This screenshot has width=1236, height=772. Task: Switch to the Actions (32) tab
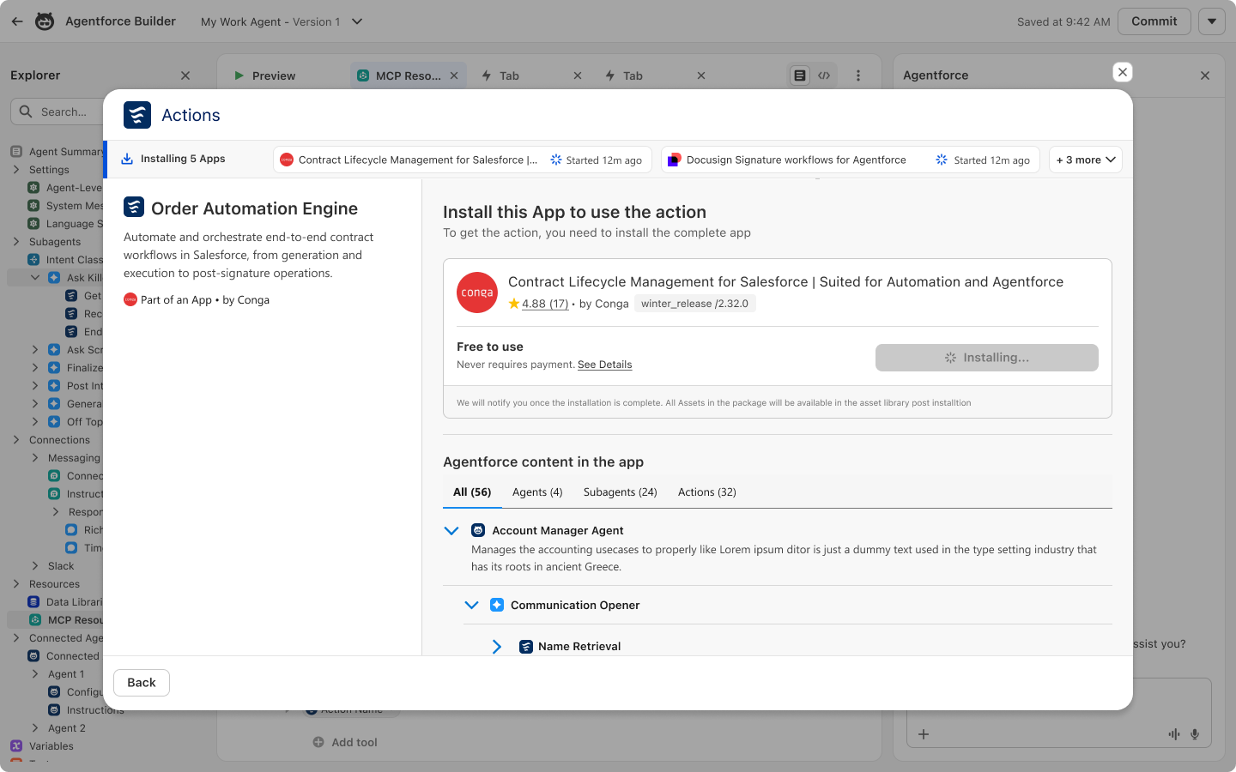[707, 492]
